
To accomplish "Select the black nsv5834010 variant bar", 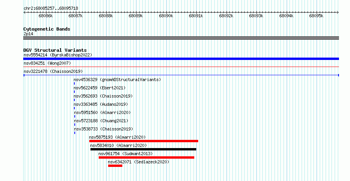I will pyautogui.click(x=143, y=149).
